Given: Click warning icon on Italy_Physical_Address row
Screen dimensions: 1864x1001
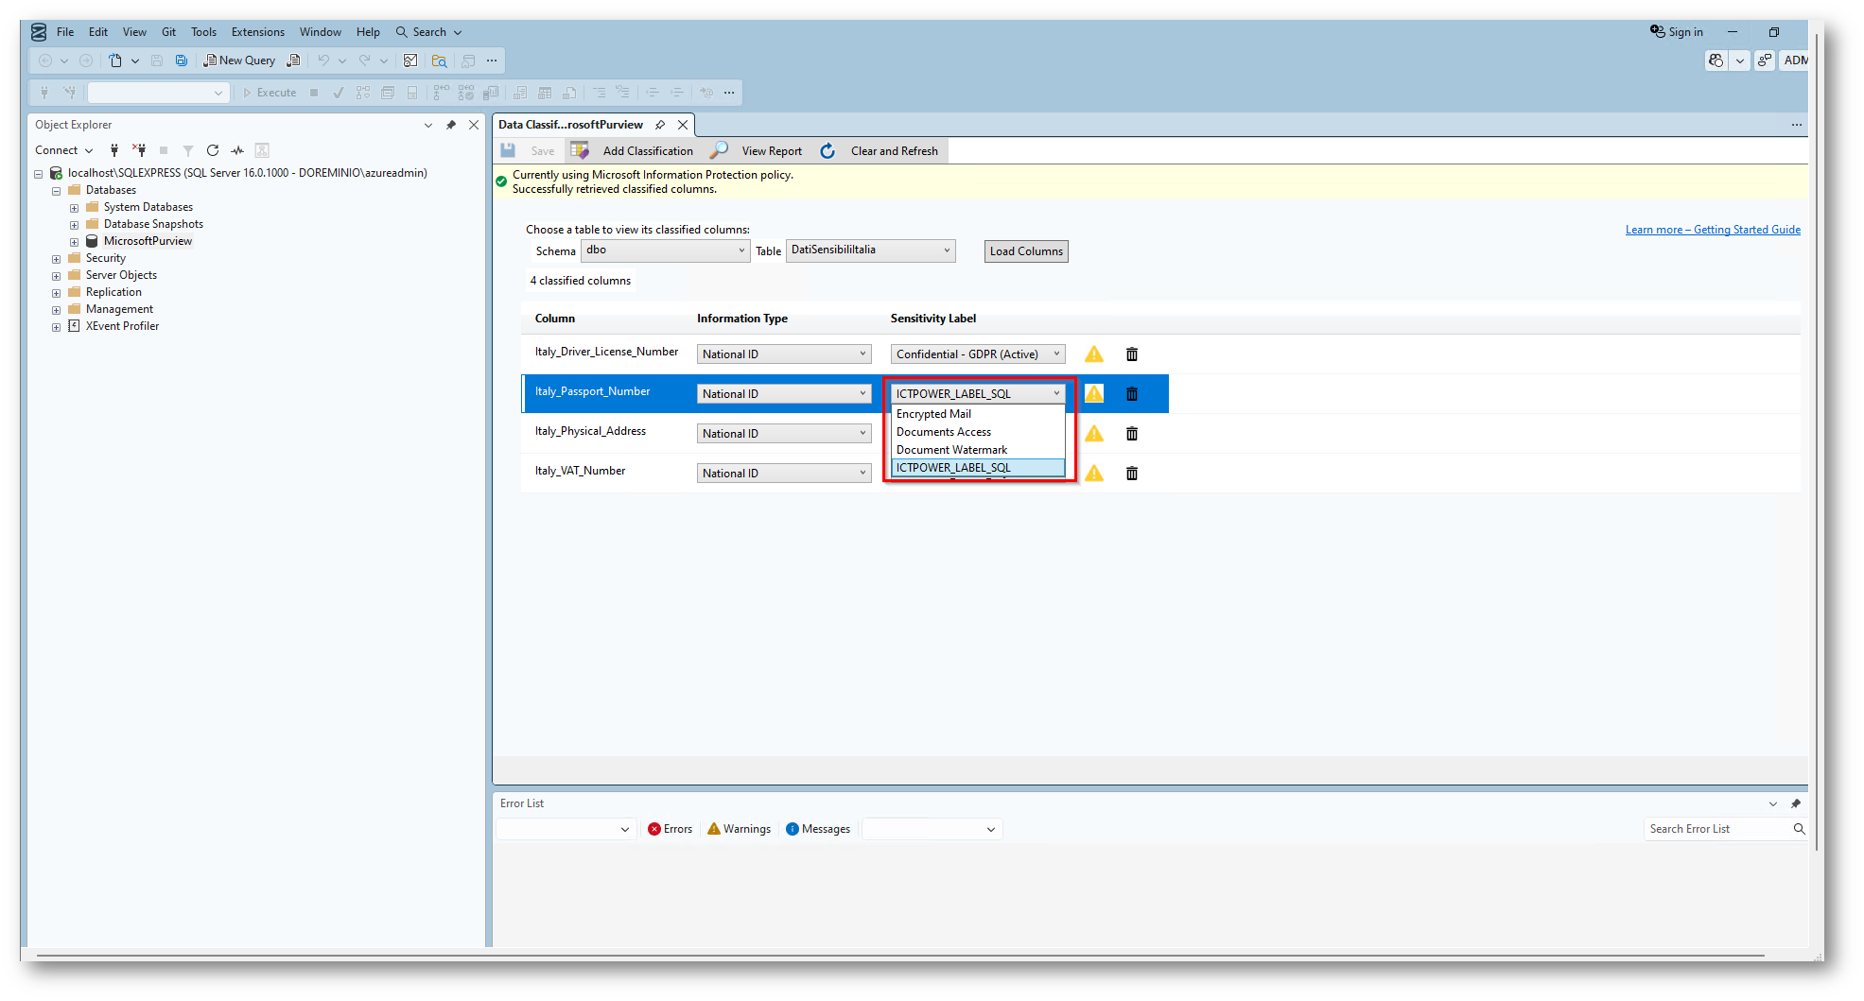Looking at the screenshot, I should [1094, 434].
